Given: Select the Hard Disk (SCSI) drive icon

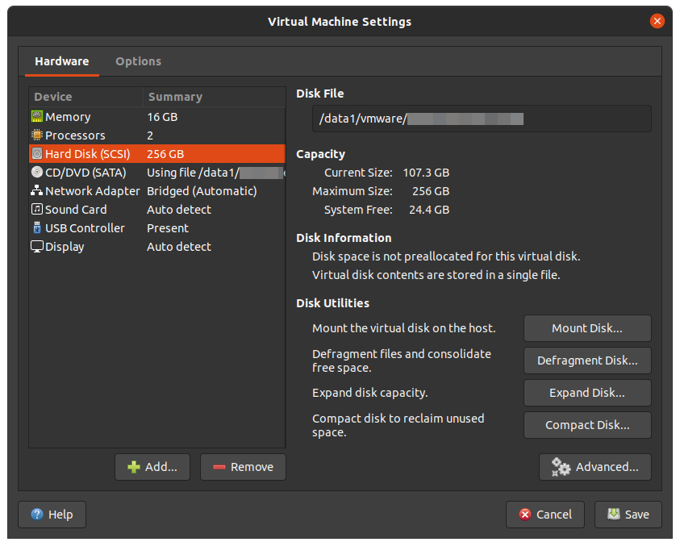Looking at the screenshot, I should [x=37, y=153].
